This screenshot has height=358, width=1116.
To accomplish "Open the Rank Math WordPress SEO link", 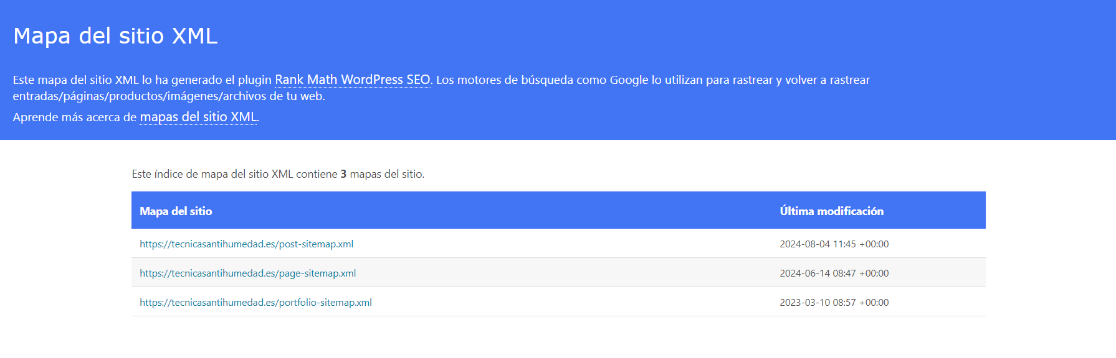I will point(353,80).
